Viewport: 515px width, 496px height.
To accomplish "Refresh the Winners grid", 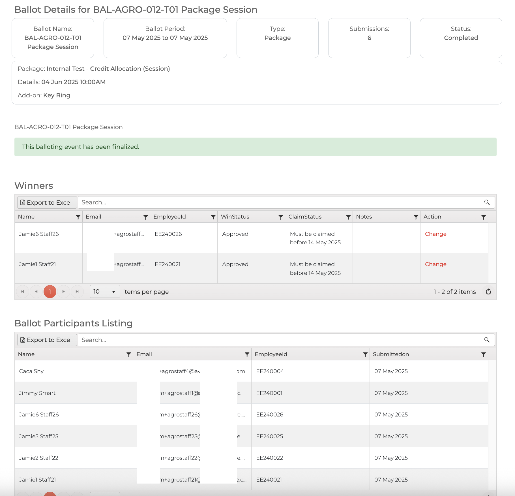I will (x=488, y=292).
